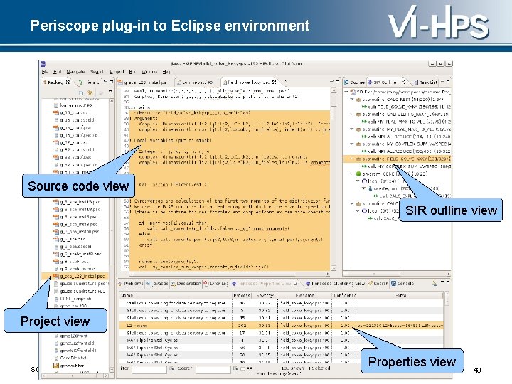Open the view menu dropdown in Package panel
This screenshot has width=512, height=384.
[110, 92]
